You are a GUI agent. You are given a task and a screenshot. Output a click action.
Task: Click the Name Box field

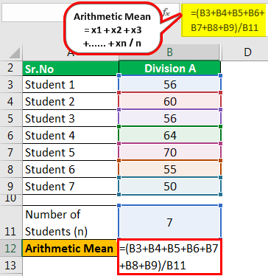pos(33,13)
